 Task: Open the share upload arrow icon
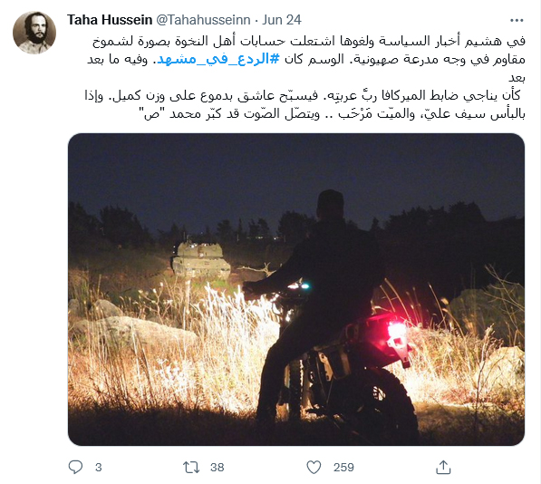(x=443, y=467)
